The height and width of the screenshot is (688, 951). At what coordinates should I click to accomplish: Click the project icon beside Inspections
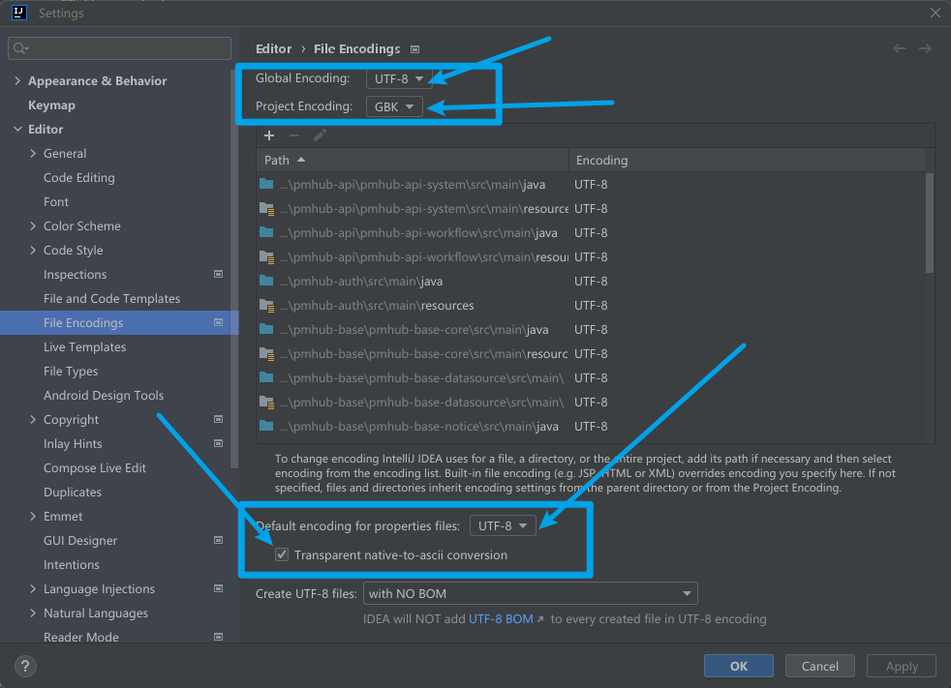click(218, 274)
